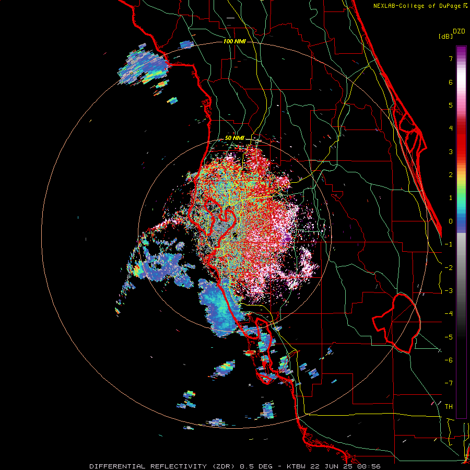This screenshot has height=470, width=470.
Task: Click the 100 NMI range ring label
Action: (x=234, y=41)
